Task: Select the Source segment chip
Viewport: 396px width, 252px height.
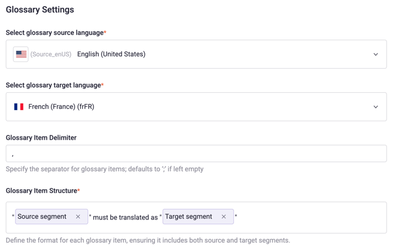Action: tap(42, 217)
